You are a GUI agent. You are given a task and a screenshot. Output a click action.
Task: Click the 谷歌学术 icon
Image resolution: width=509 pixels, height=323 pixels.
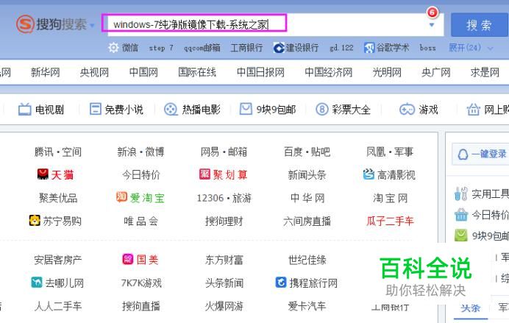coord(369,48)
